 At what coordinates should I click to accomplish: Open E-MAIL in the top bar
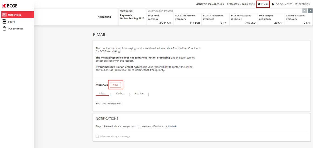coord(263,4)
